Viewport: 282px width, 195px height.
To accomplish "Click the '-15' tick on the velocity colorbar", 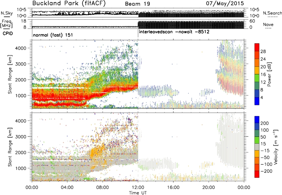I will [x=265, y=150].
